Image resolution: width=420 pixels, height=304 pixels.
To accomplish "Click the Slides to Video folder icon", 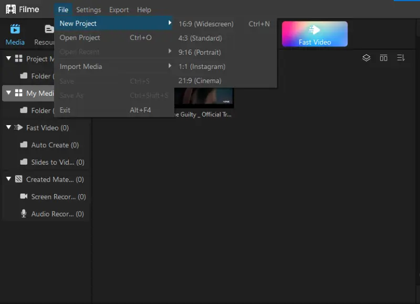I will (x=24, y=162).
